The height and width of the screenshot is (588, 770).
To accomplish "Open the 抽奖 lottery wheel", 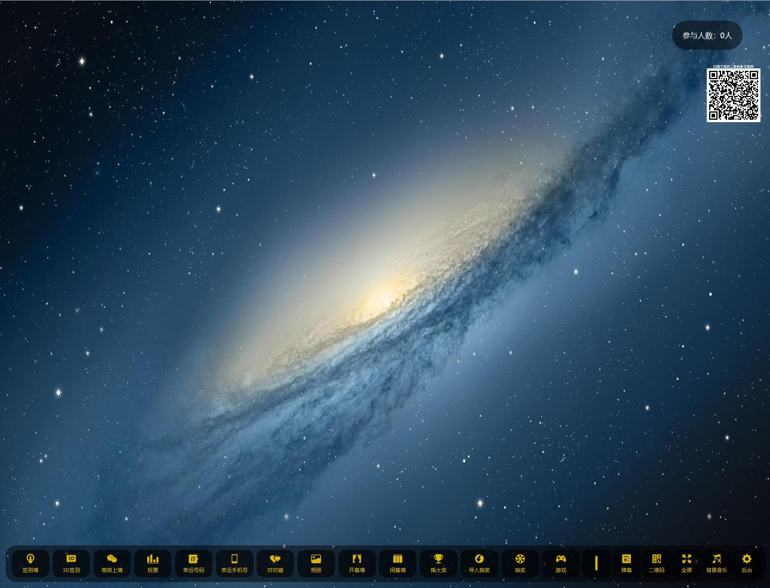I will [520, 563].
